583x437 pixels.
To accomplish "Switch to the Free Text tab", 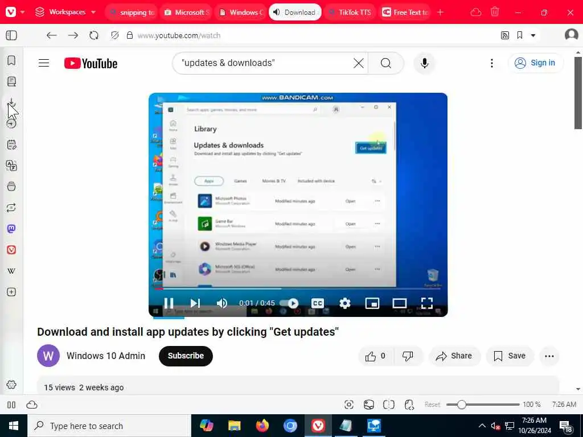I will coord(405,13).
